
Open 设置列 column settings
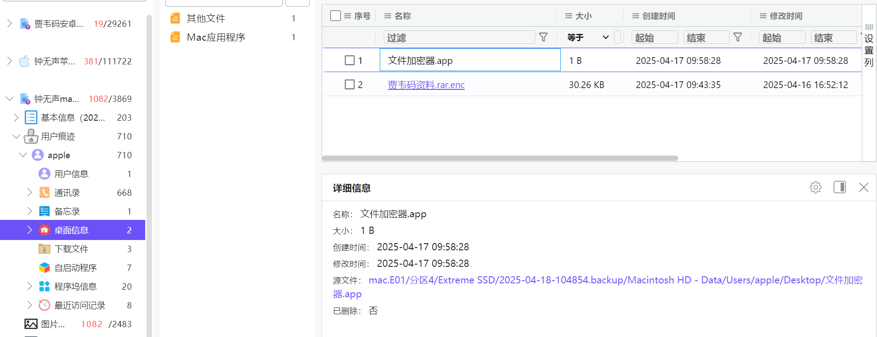pos(869,45)
